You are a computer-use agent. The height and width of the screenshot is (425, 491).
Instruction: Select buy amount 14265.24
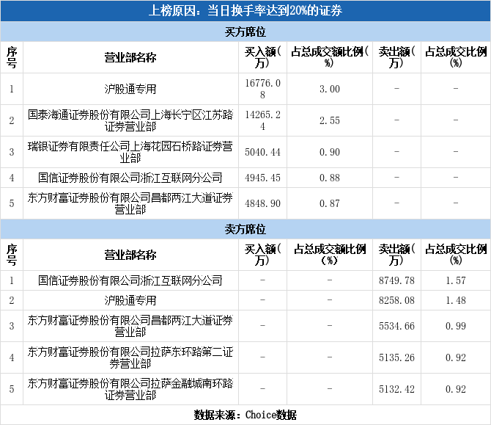coord(262,120)
